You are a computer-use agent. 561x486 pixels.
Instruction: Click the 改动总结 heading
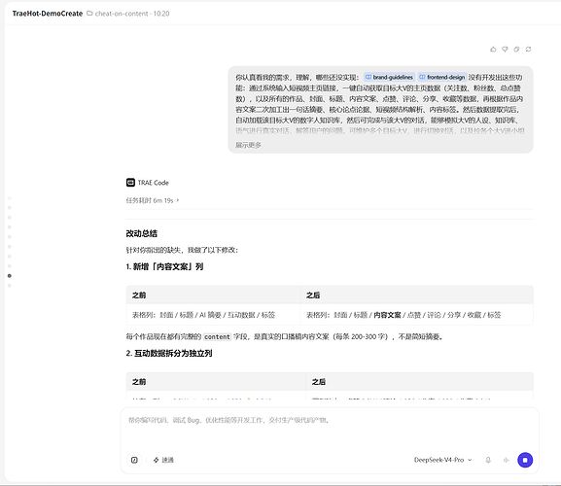142,233
